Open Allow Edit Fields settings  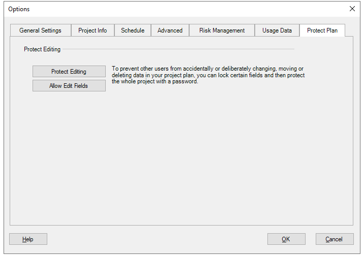(69, 86)
